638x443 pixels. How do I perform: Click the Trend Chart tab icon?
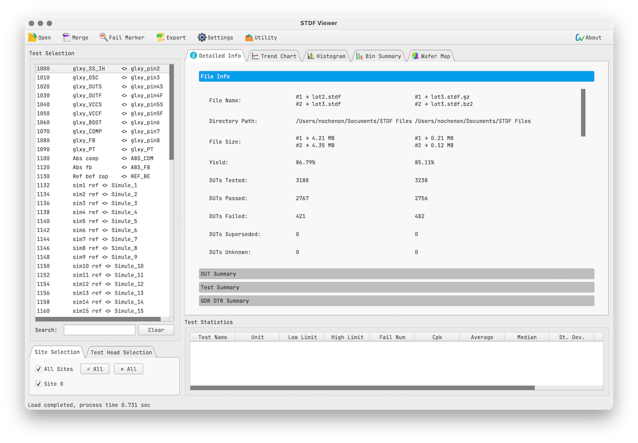click(x=255, y=56)
